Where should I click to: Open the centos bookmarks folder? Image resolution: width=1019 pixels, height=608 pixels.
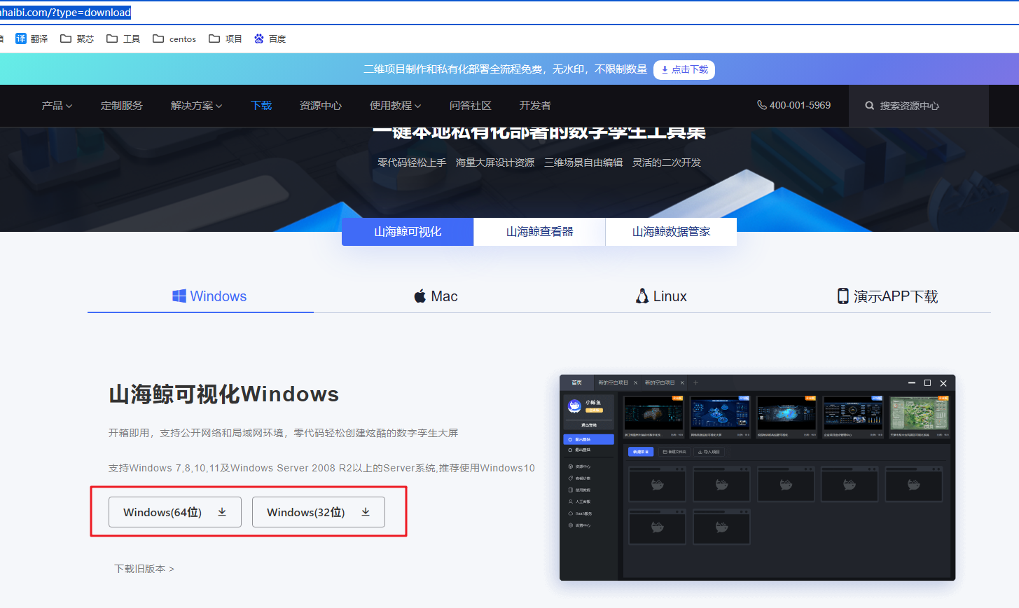point(174,39)
